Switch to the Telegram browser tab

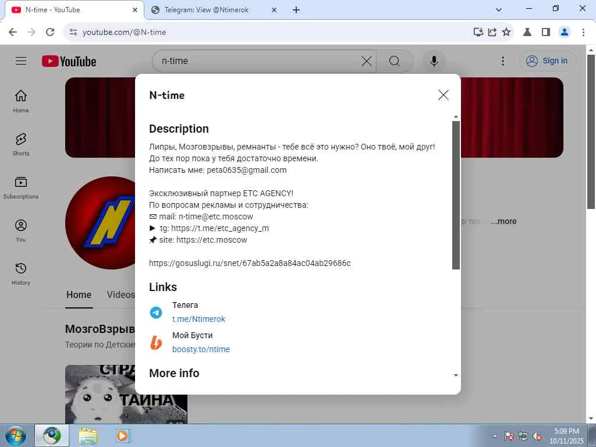tap(205, 10)
